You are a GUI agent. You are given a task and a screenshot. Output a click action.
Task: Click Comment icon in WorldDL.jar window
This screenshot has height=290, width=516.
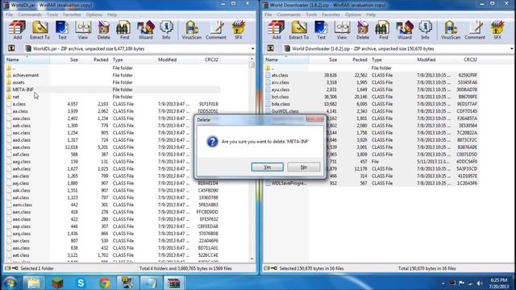point(216,30)
